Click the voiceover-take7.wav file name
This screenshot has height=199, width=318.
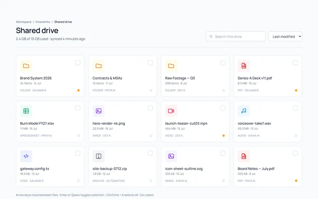pos(254,123)
